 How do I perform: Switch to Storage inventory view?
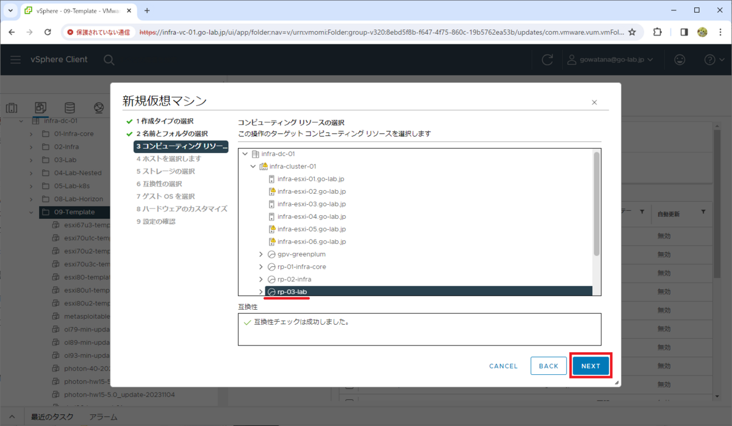[70, 108]
